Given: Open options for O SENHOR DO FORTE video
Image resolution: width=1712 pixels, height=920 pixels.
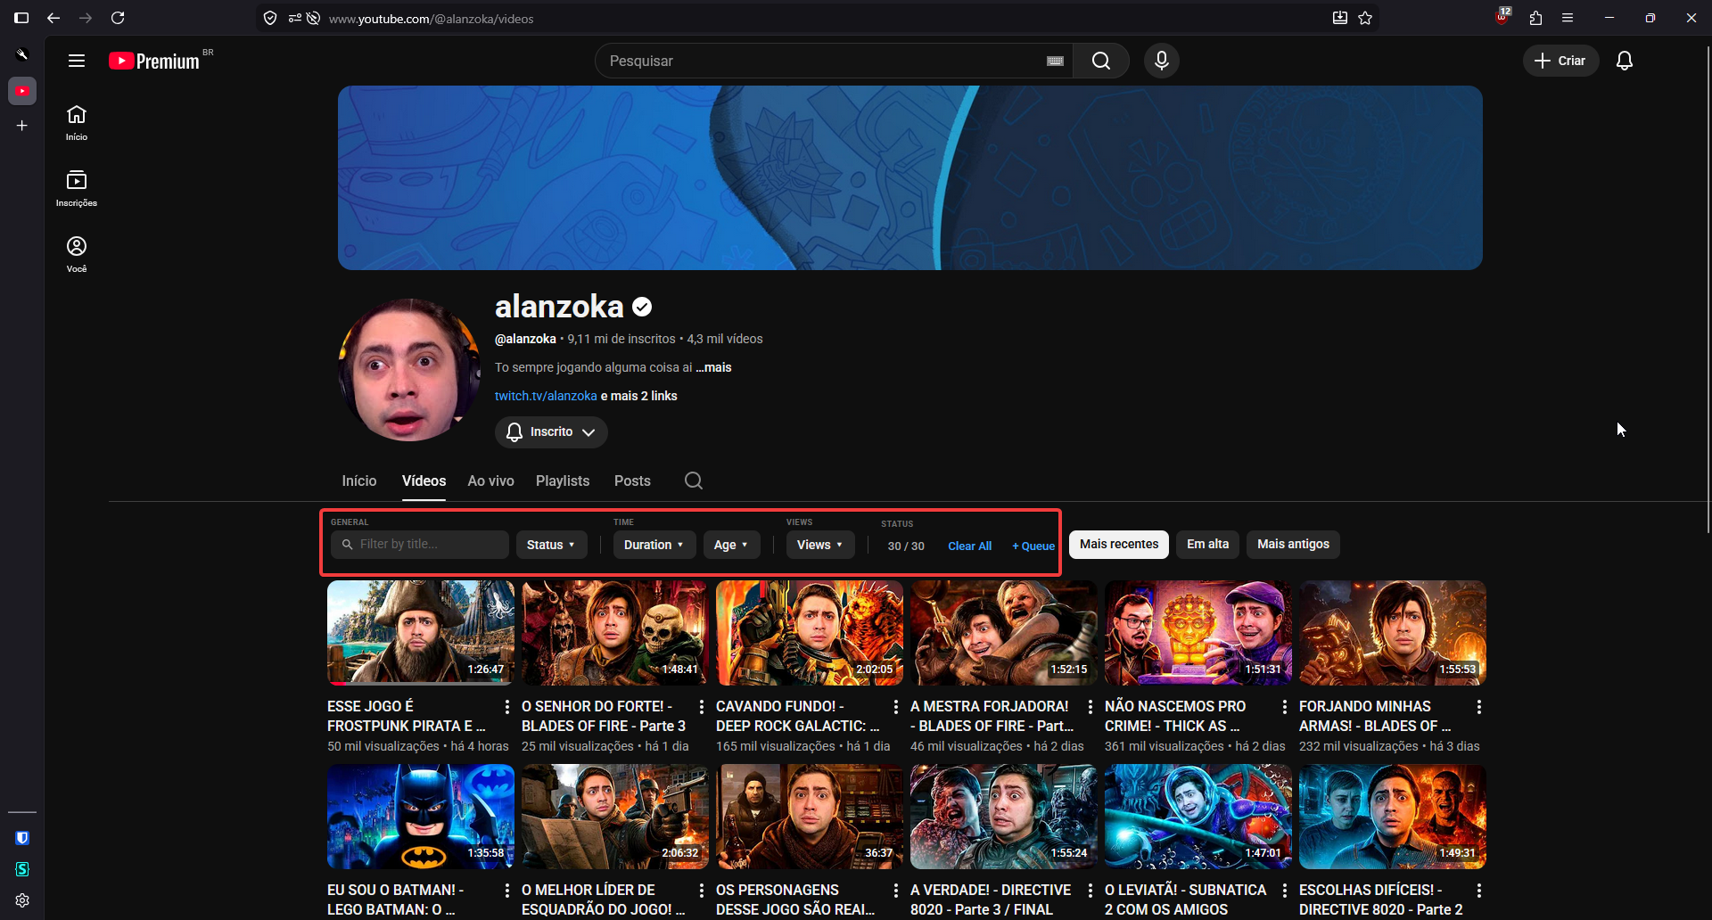Looking at the screenshot, I should pyautogui.click(x=702, y=707).
